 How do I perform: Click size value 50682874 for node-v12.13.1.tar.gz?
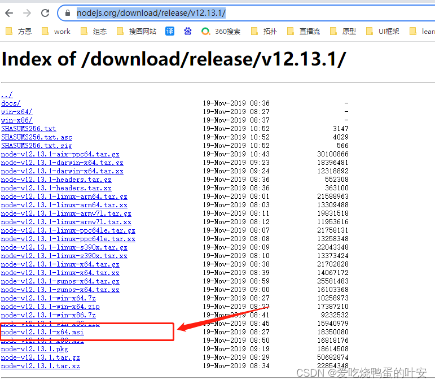point(333,357)
